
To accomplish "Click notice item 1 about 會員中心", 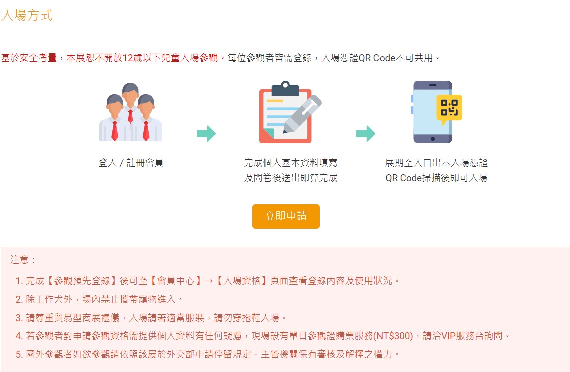I will point(207,281).
